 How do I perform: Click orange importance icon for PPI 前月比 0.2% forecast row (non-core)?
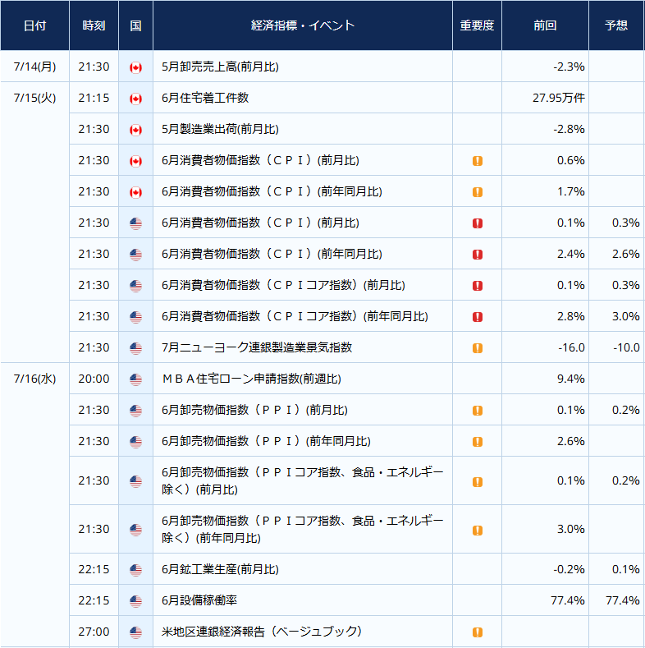[x=478, y=411]
